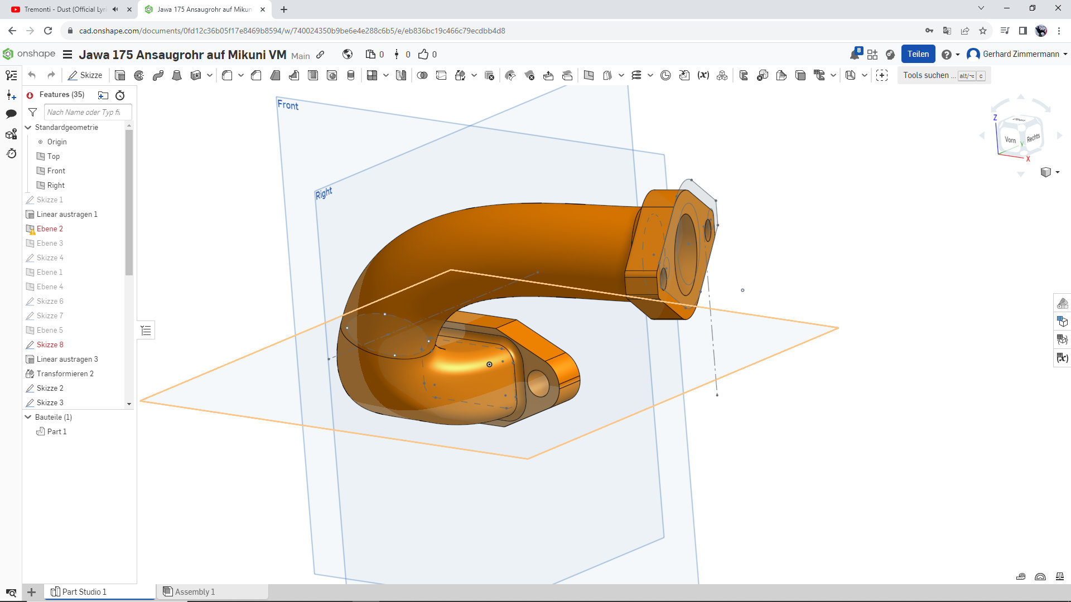1071x602 pixels.
Task: Toggle the feature list filter icon
Action: [x=33, y=112]
